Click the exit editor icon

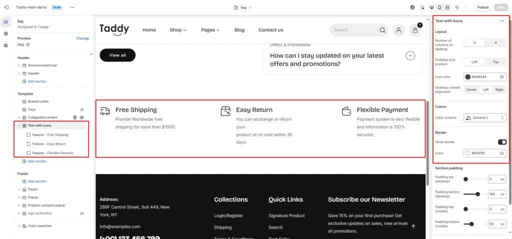point(6,7)
